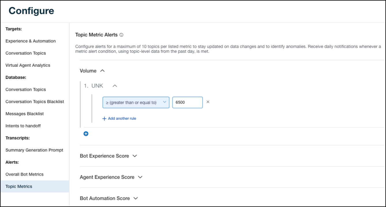Switch to Overall Bot Metrics alerts

coord(25,174)
